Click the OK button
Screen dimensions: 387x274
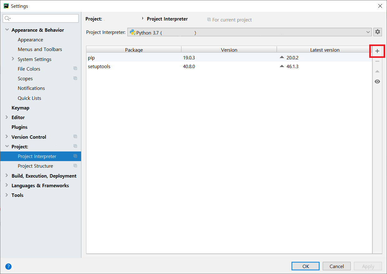(x=306, y=266)
